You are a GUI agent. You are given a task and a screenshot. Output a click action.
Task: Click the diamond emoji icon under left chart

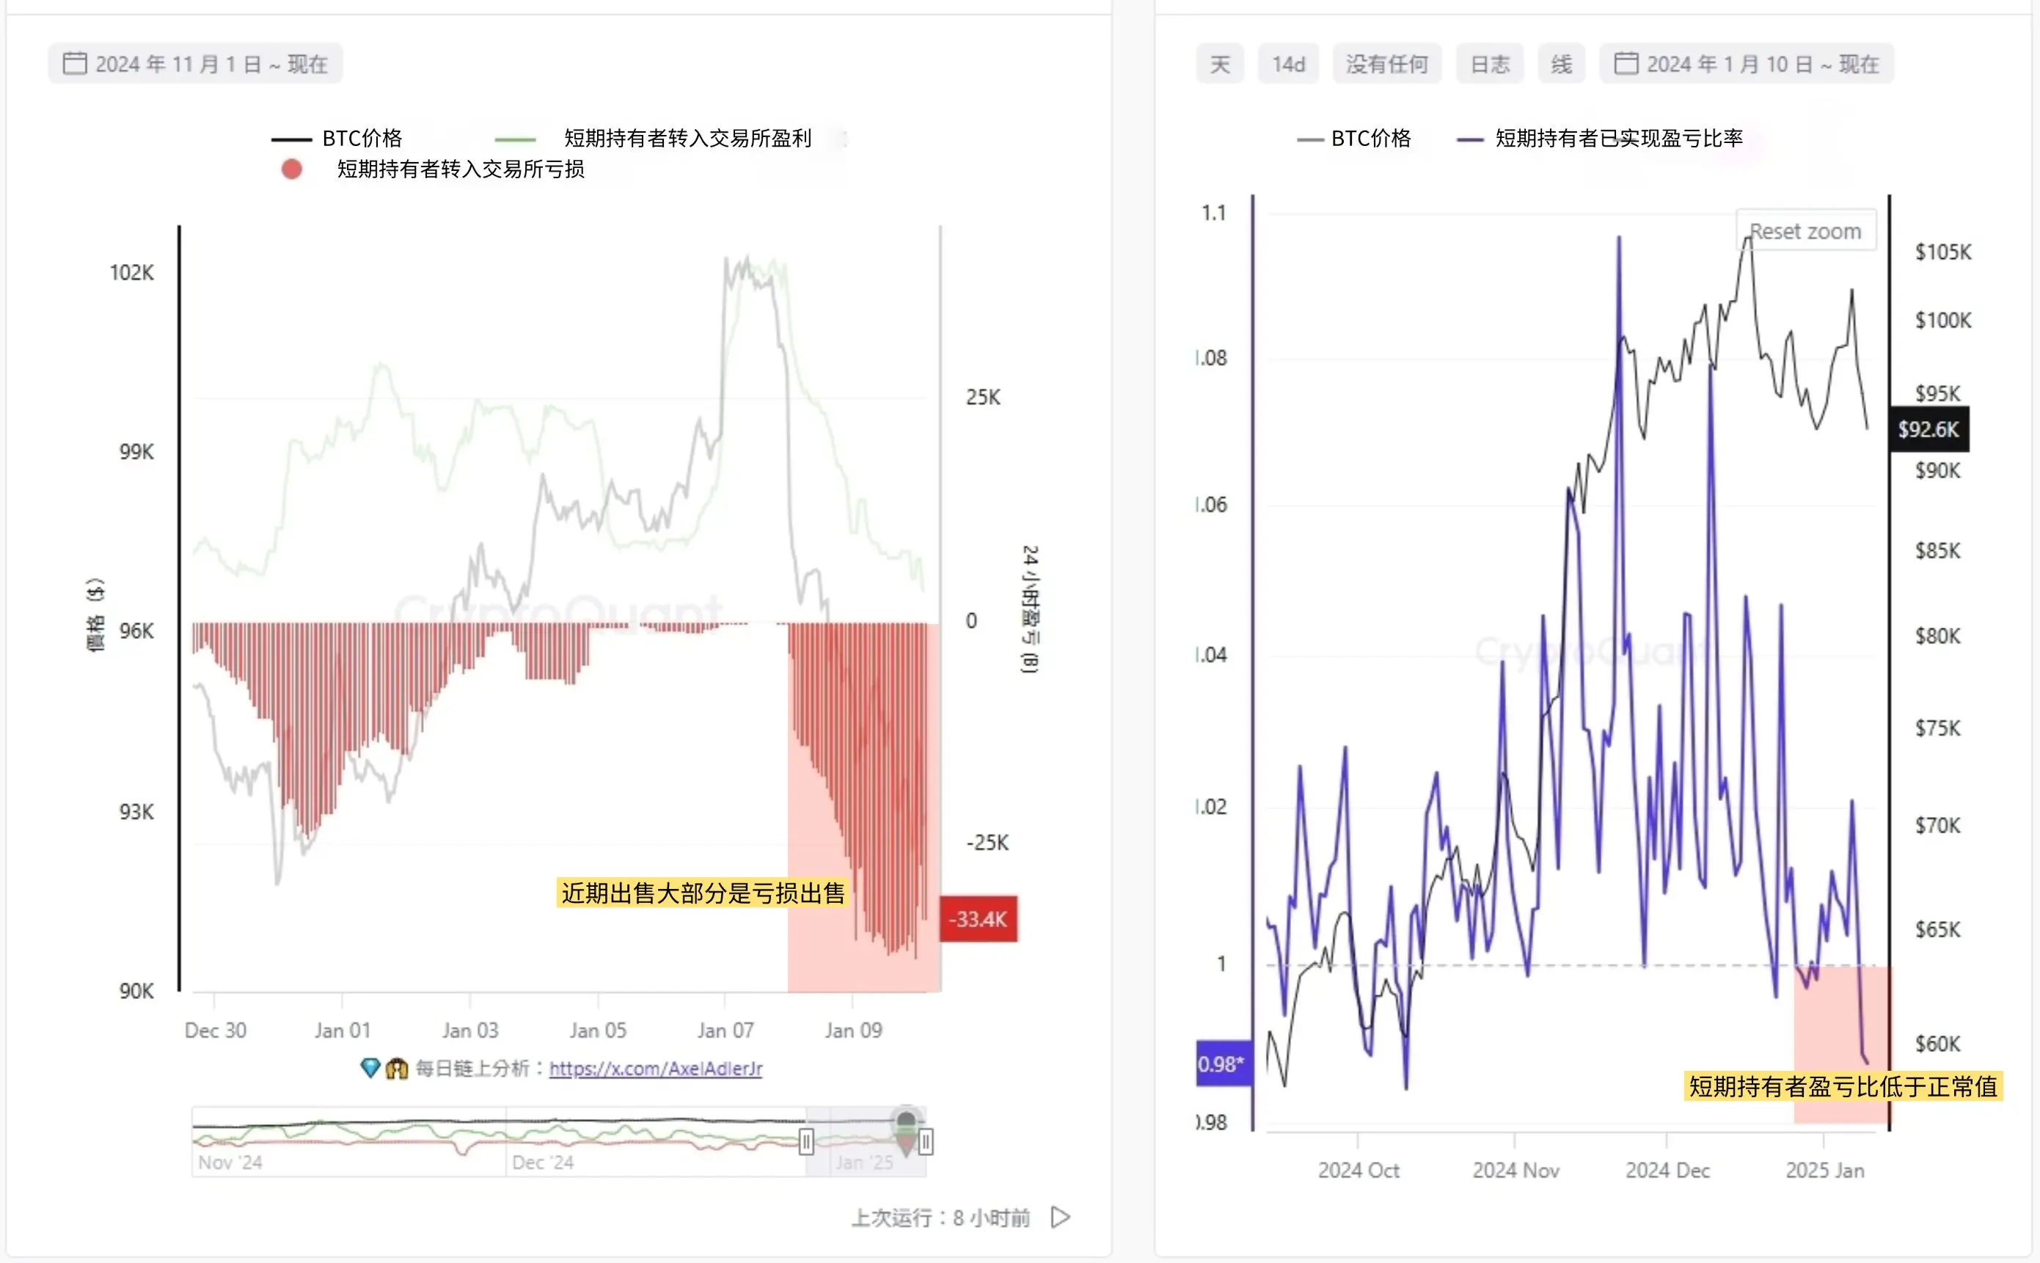[x=369, y=1068]
